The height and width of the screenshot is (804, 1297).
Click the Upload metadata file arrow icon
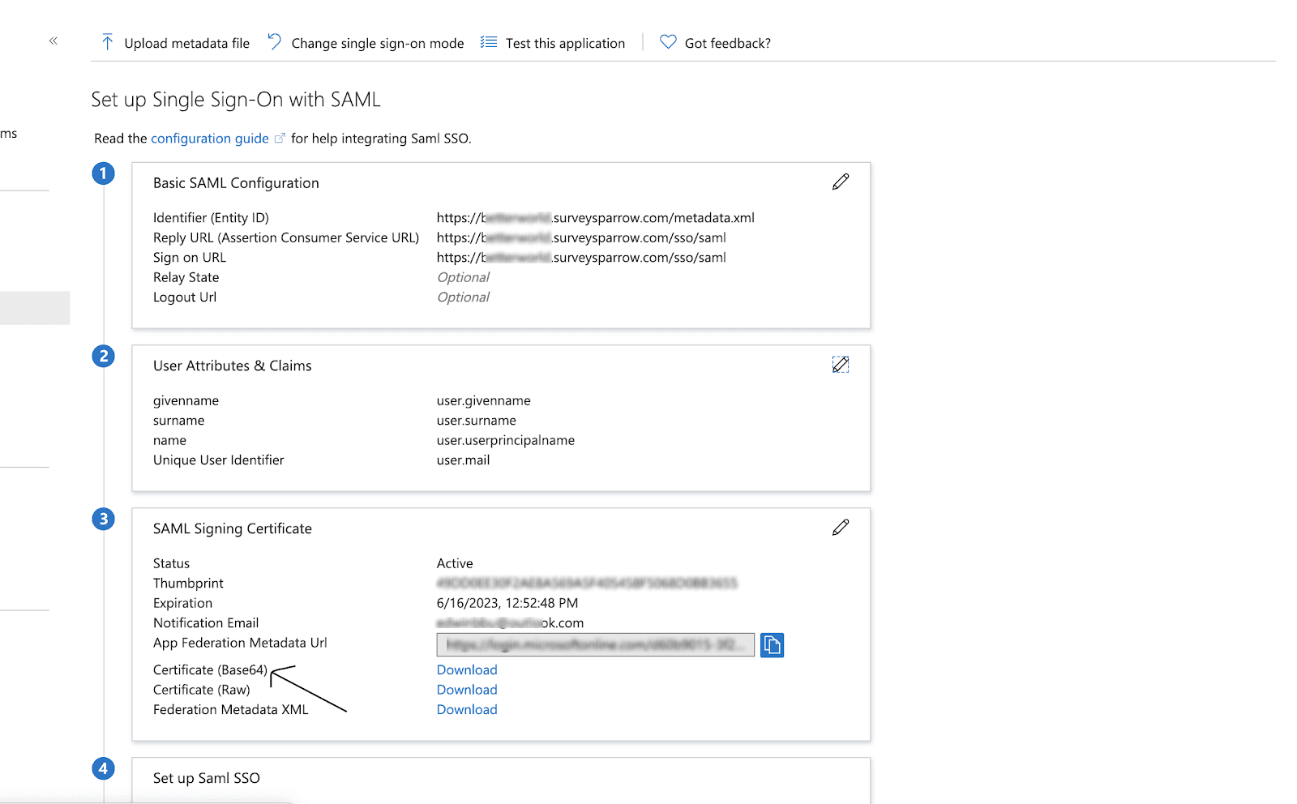[x=107, y=42]
